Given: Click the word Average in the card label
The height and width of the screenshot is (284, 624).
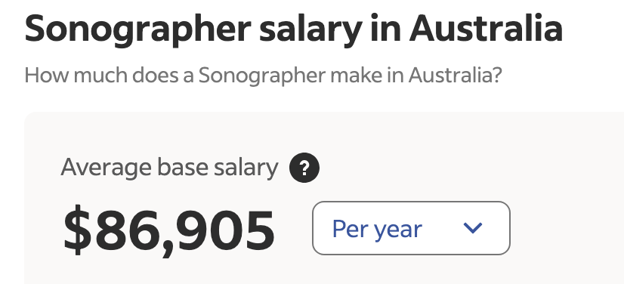Looking at the screenshot, I should [x=107, y=168].
